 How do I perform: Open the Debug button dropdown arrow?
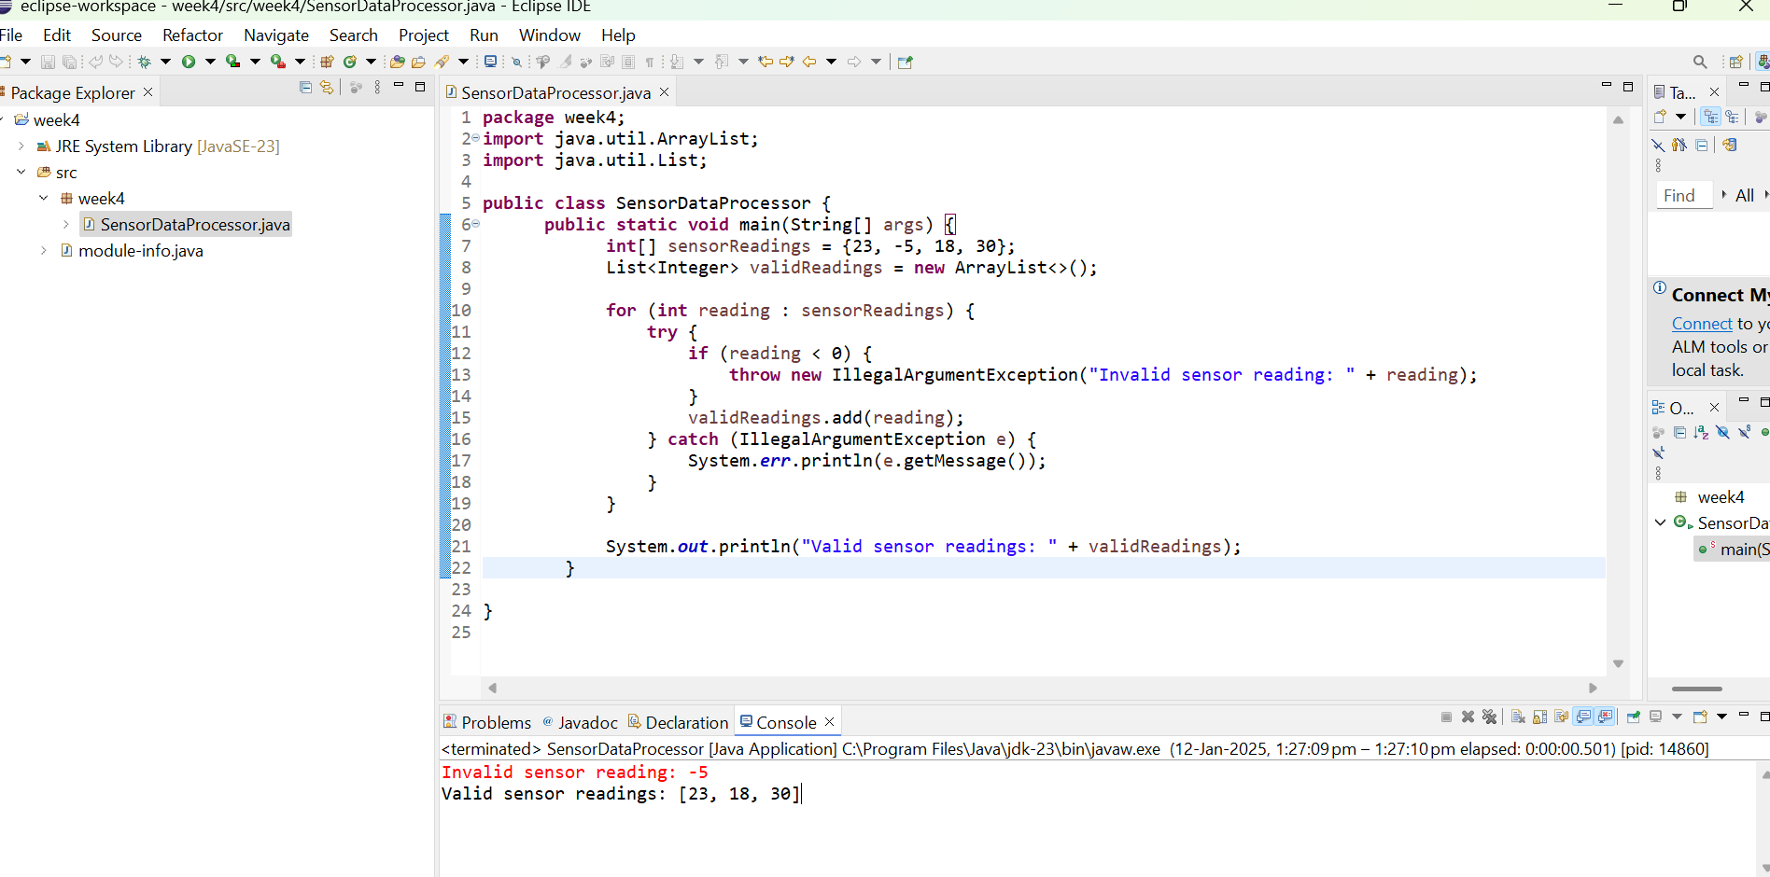(165, 62)
